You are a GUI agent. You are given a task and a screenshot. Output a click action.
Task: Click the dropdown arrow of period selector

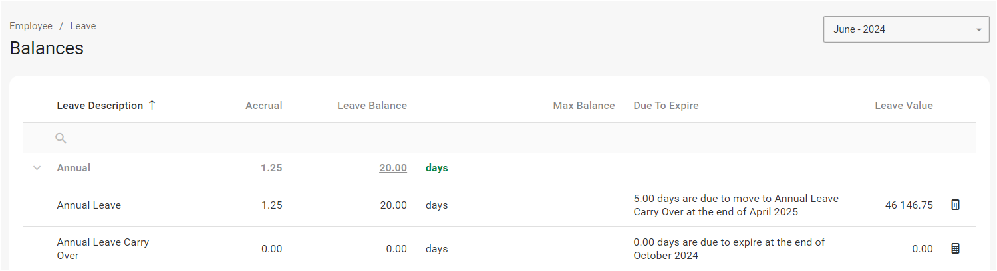[978, 30]
